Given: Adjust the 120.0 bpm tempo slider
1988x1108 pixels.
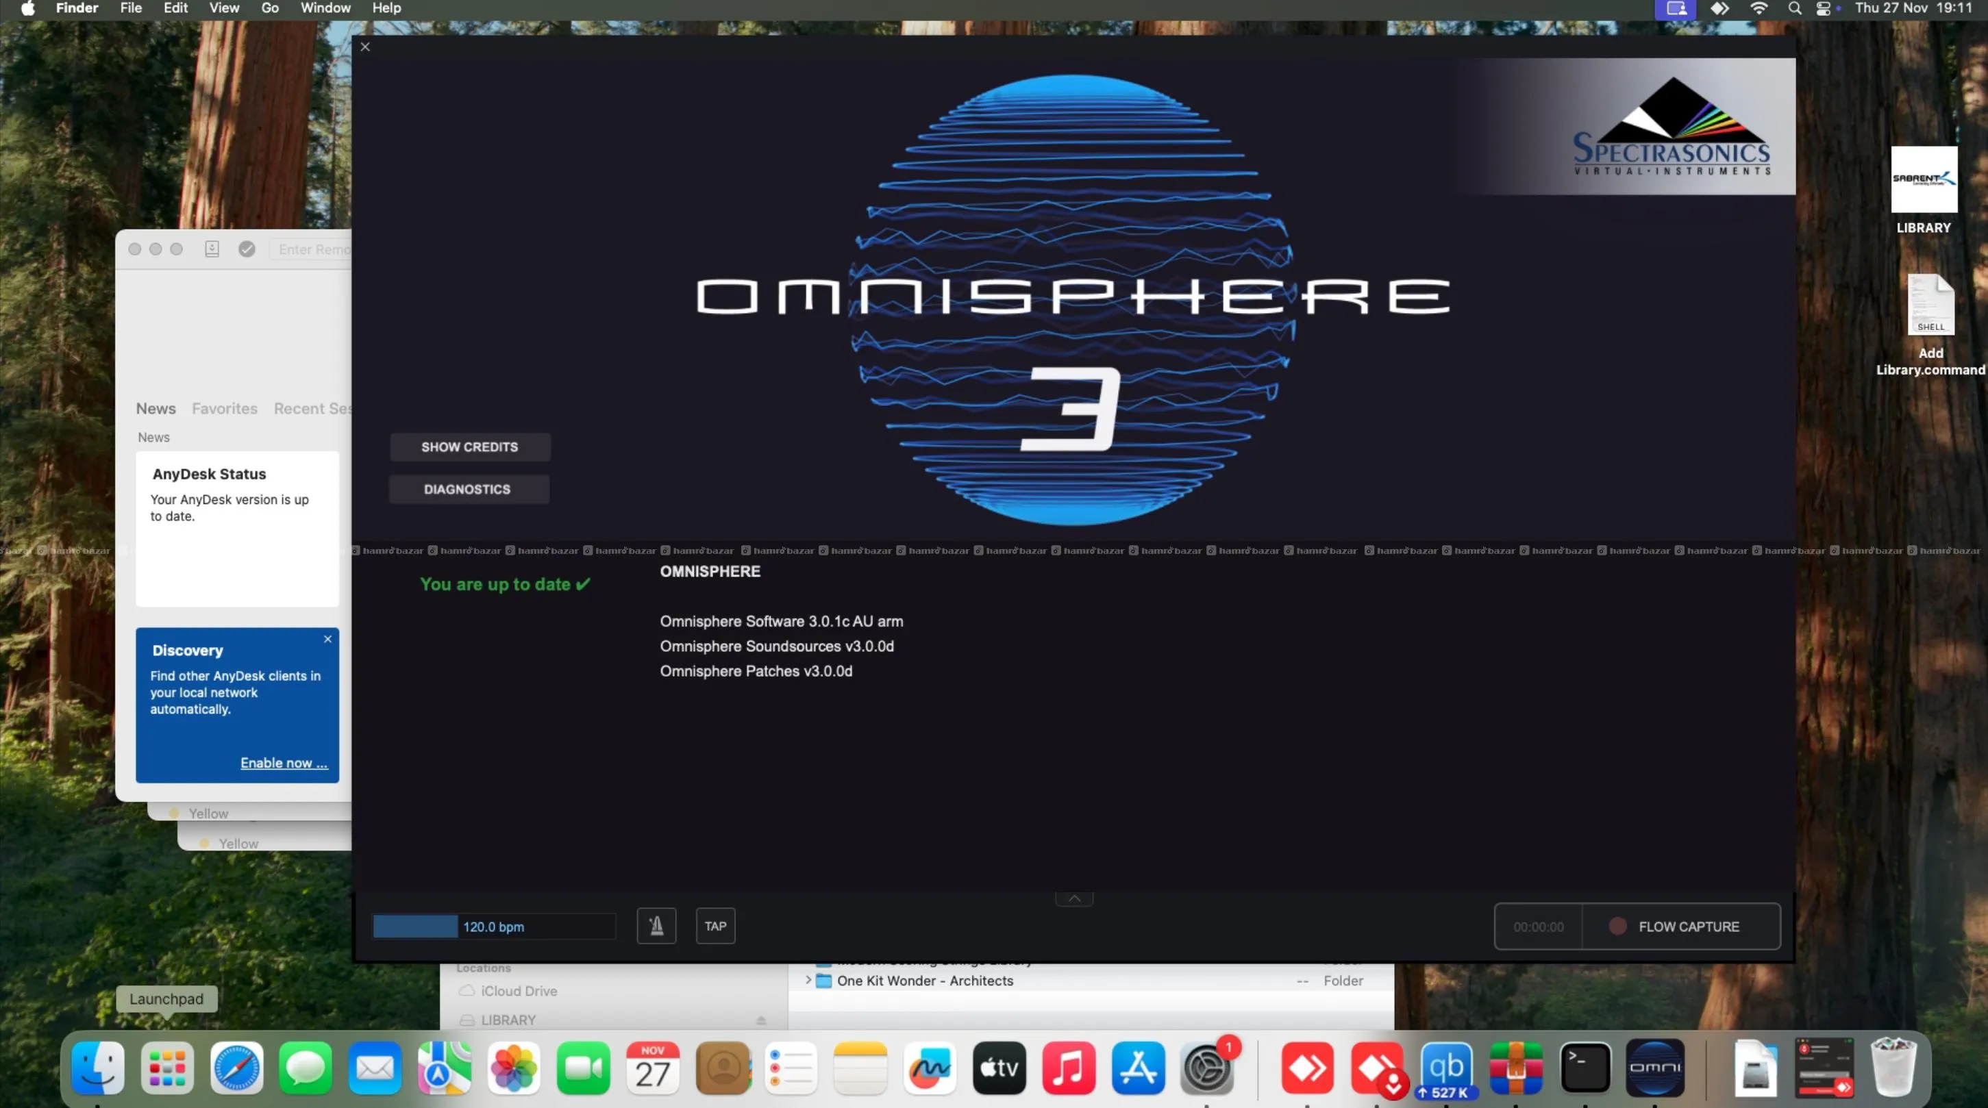Looking at the screenshot, I should pos(494,926).
